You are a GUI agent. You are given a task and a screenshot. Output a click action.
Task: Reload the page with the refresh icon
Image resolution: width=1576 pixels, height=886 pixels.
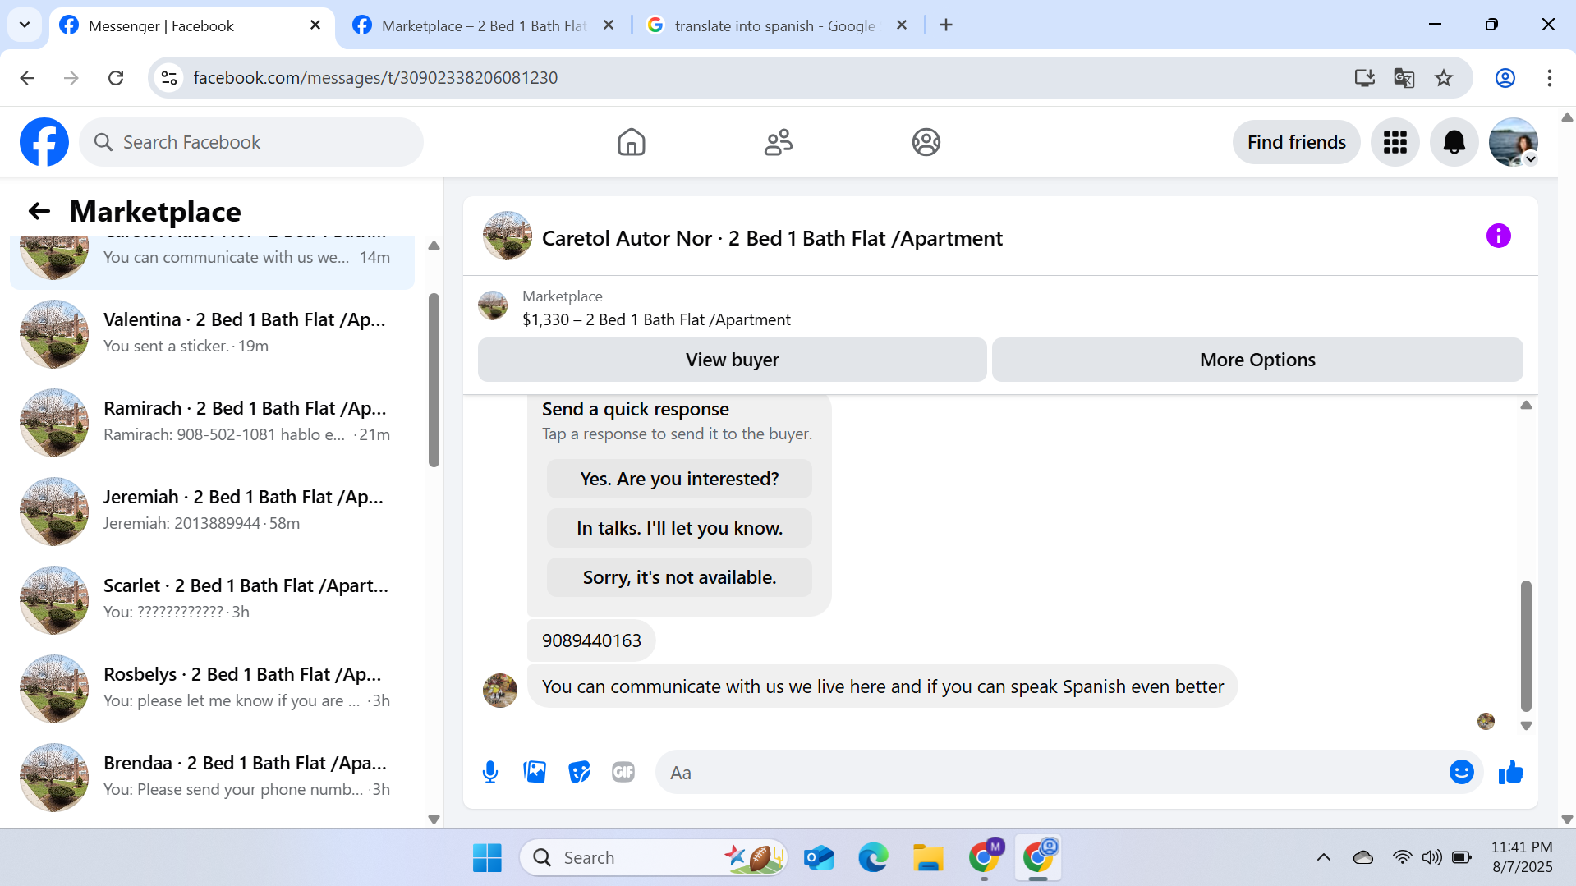[116, 78]
